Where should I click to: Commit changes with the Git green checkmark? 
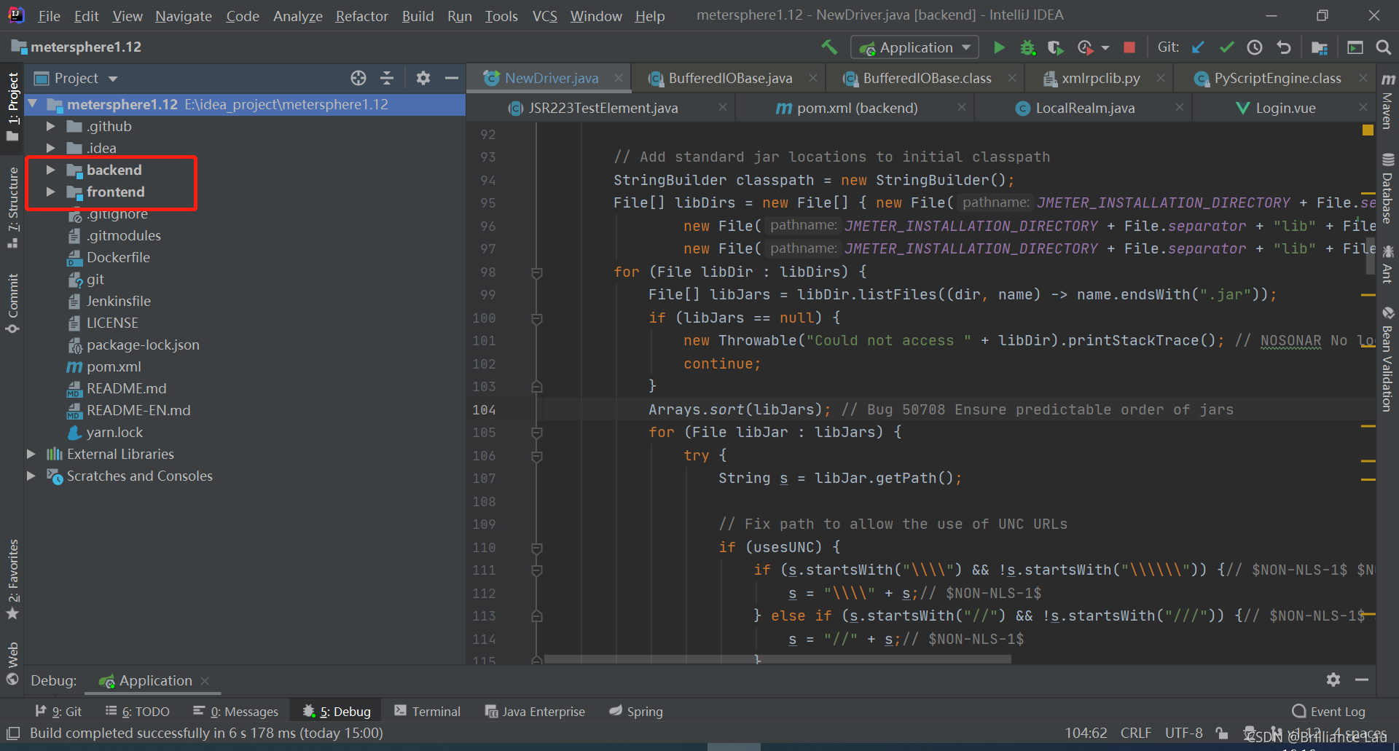[x=1226, y=47]
